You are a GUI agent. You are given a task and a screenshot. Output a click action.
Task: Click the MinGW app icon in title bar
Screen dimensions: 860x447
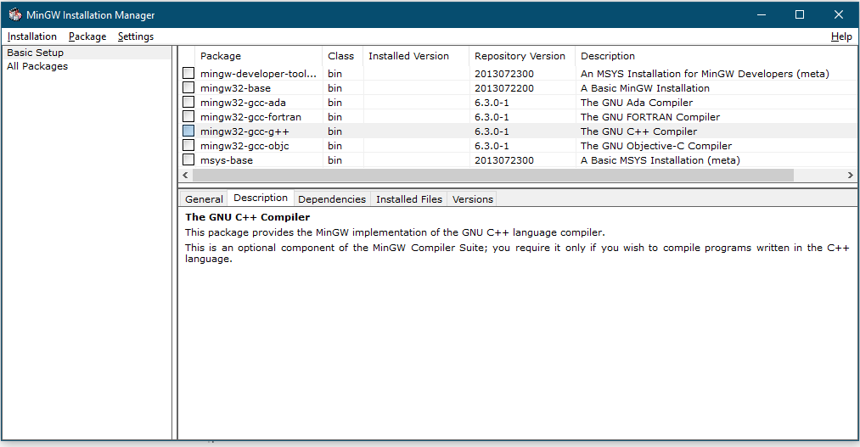point(14,14)
